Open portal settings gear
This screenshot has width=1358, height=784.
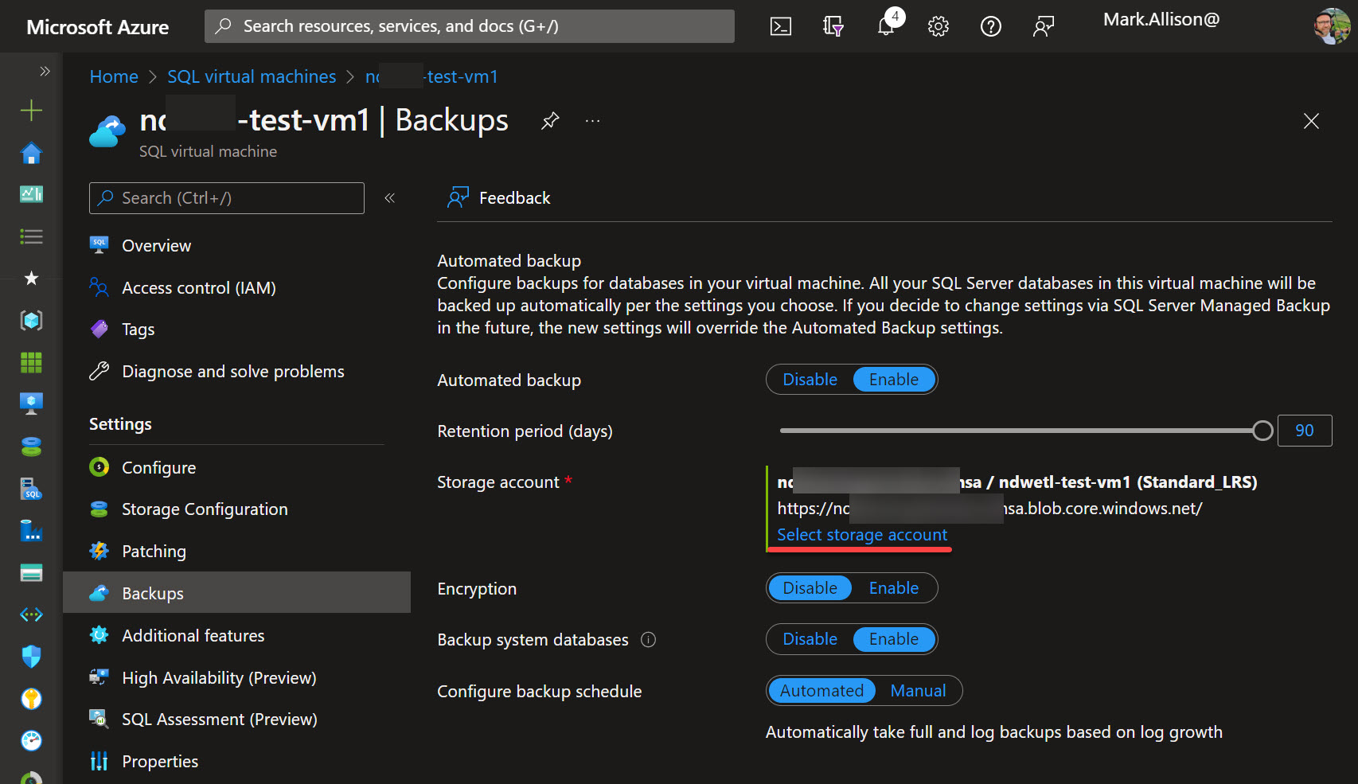pyautogui.click(x=939, y=26)
